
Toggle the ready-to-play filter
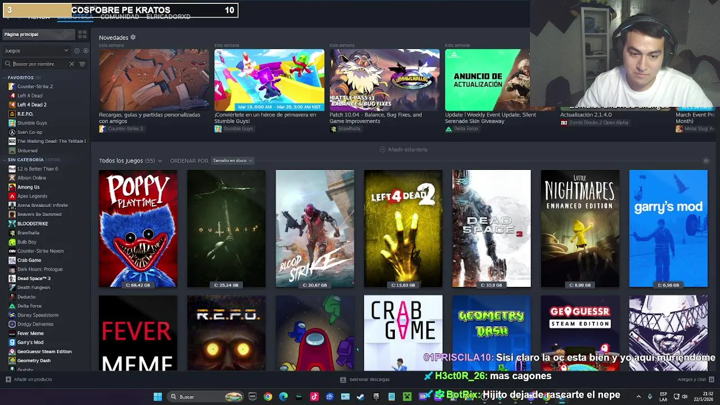tap(85, 51)
